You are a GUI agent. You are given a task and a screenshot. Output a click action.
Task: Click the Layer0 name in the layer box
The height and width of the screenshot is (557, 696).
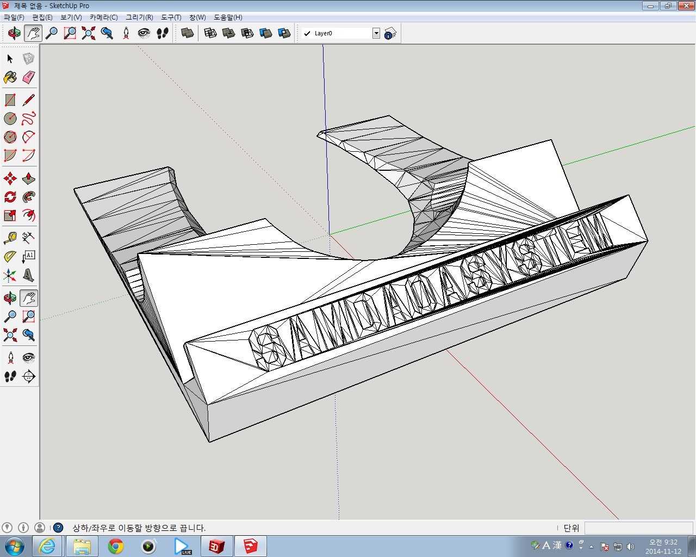click(x=324, y=33)
